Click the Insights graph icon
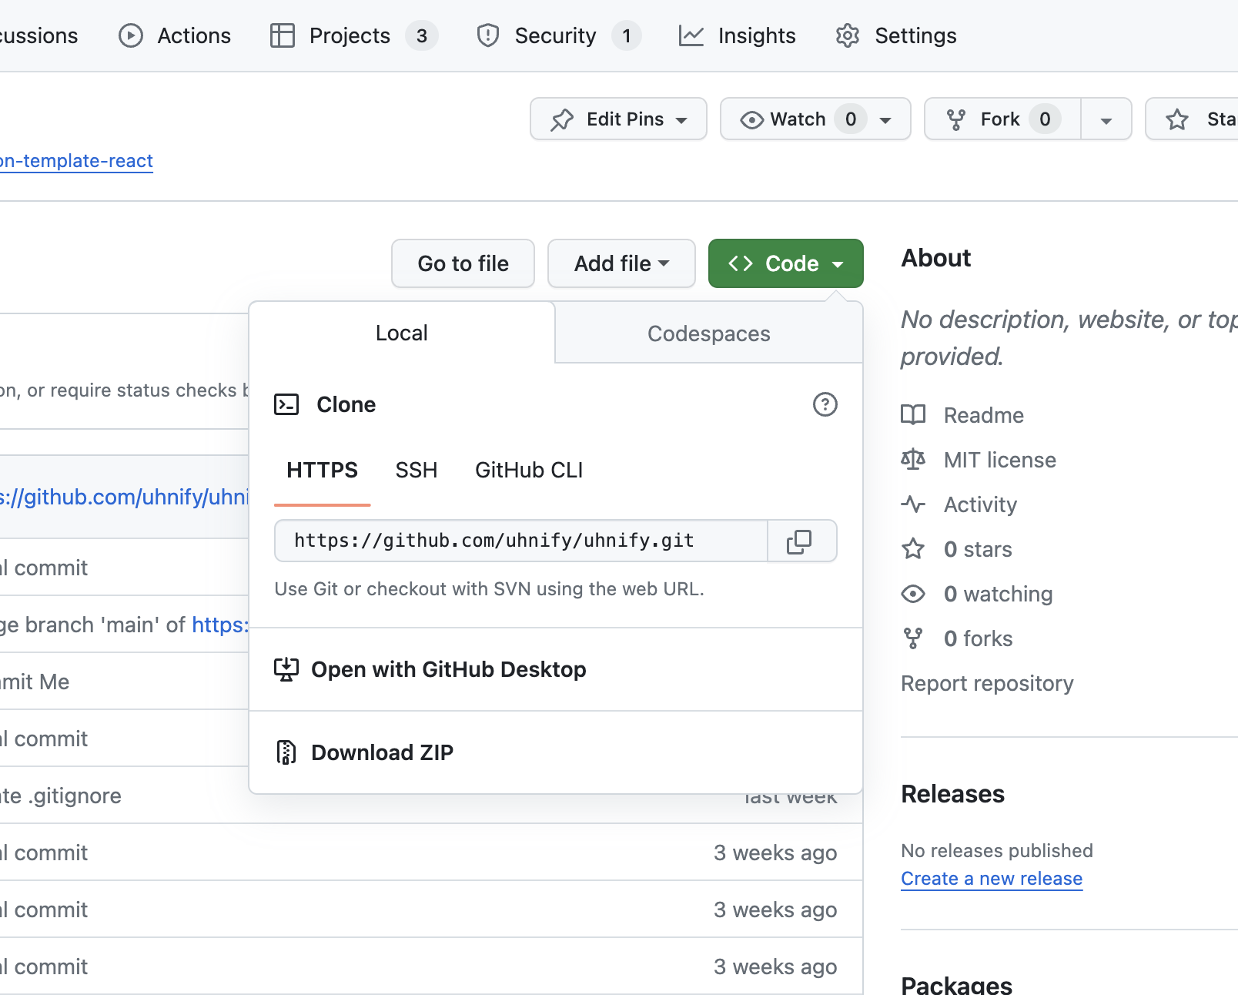Viewport: 1238px width, 995px height. pyautogui.click(x=691, y=35)
